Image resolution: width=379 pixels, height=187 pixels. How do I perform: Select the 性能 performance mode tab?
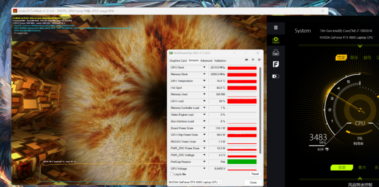coord(341,57)
